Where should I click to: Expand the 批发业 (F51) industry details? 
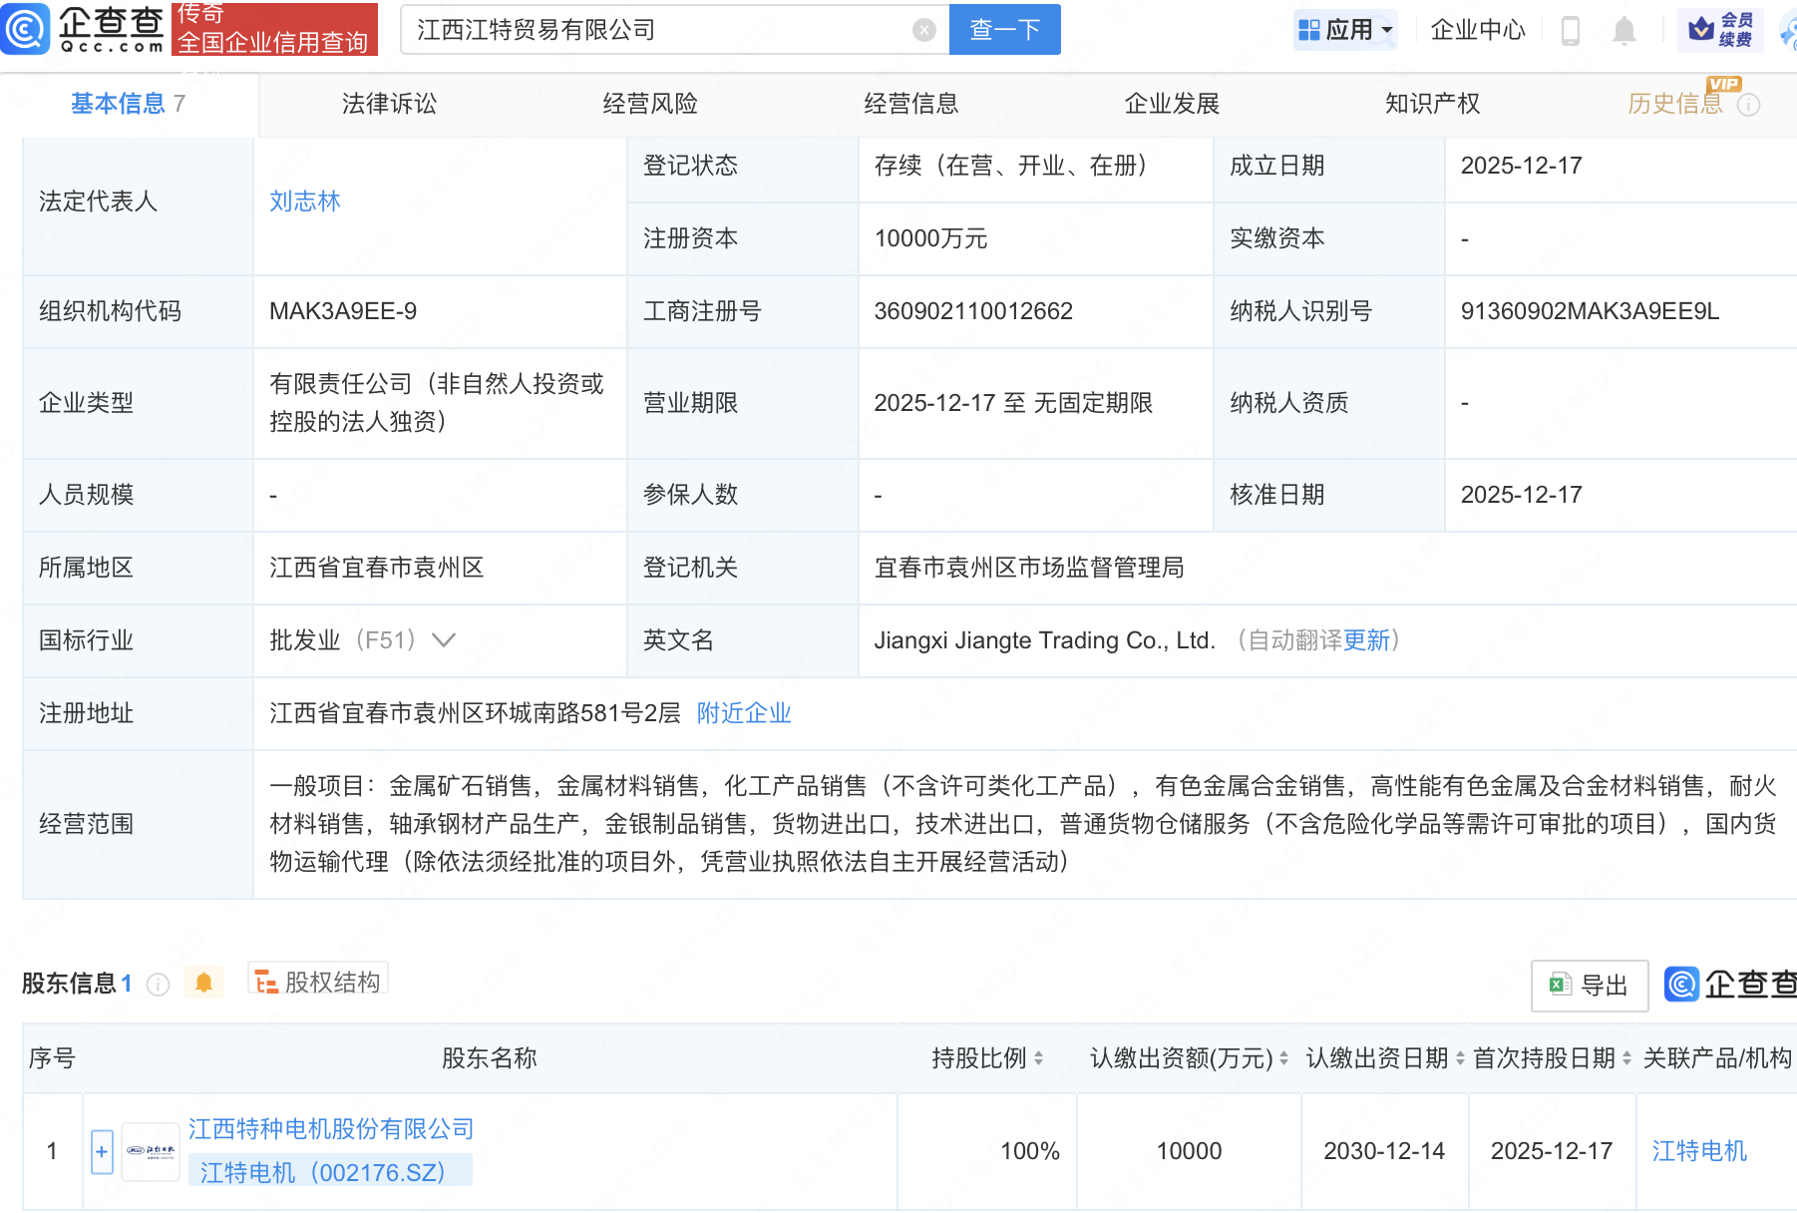(x=443, y=639)
